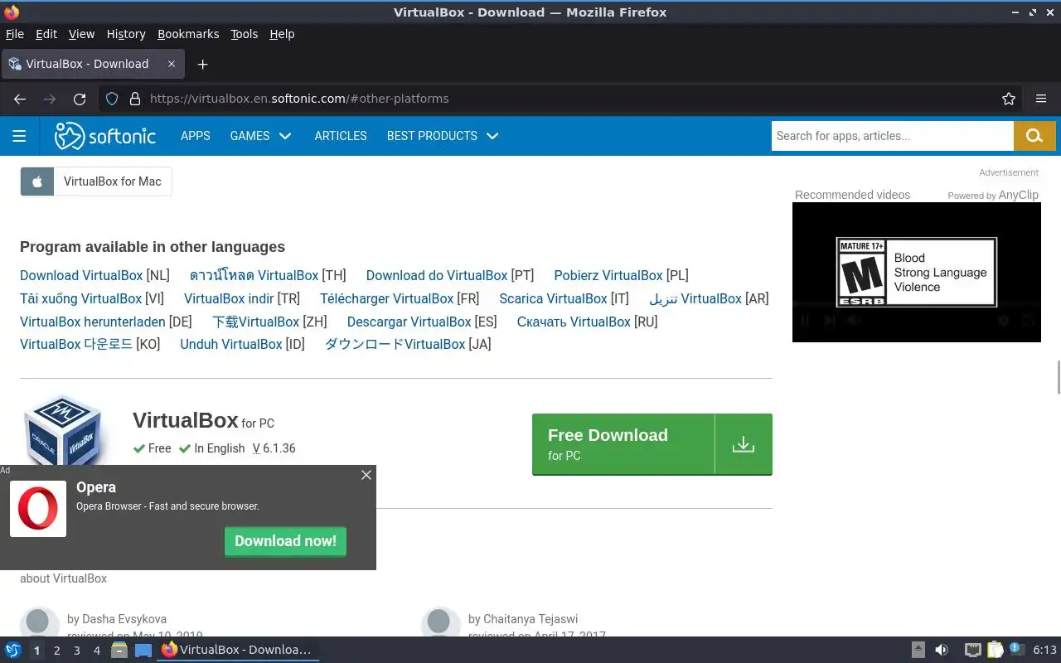Click the file manager icon in taskbar
The image size is (1061, 663).
pyautogui.click(x=119, y=650)
